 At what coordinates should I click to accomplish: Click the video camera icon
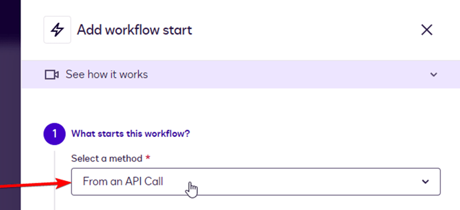pyautogui.click(x=51, y=74)
